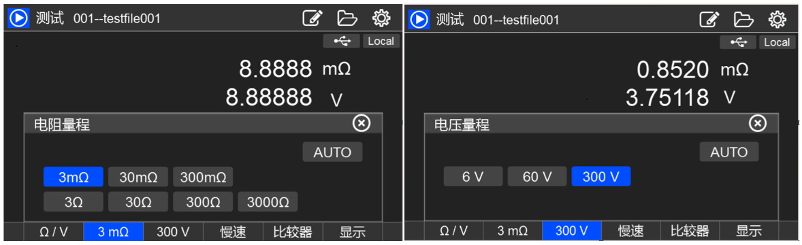Select the 300 V range in the voltage dialog
Screen dimensions: 802x245
(x=601, y=176)
